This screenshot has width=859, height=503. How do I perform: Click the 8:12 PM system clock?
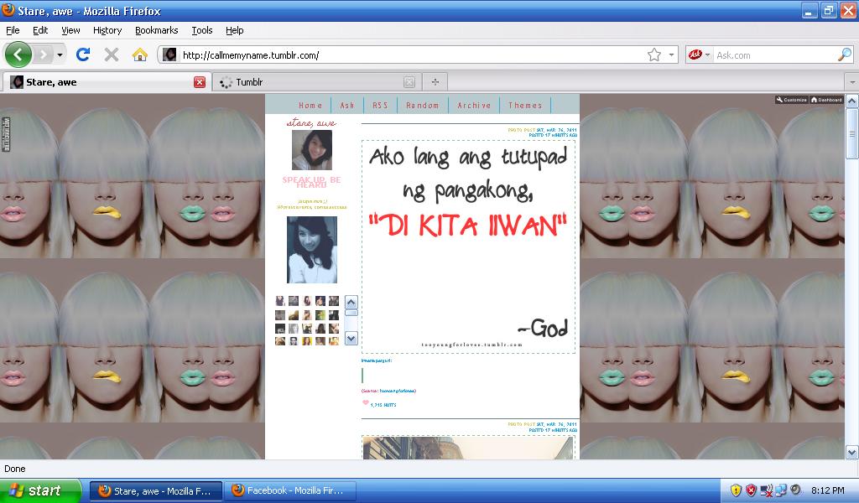tap(828, 491)
